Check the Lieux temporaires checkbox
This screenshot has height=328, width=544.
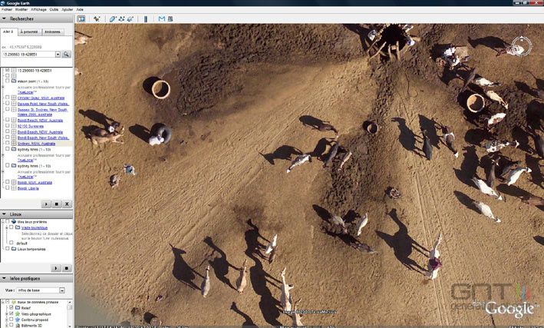coord(8,249)
